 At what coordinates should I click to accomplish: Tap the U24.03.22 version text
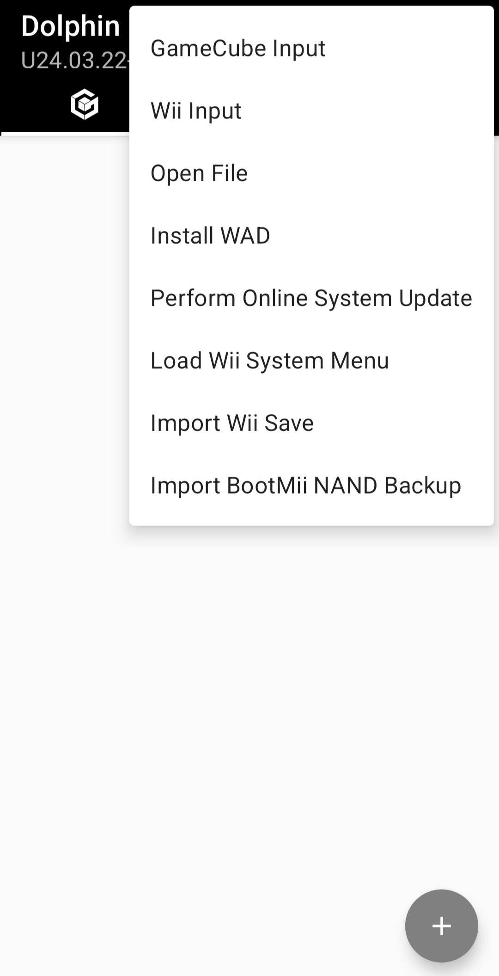click(74, 60)
